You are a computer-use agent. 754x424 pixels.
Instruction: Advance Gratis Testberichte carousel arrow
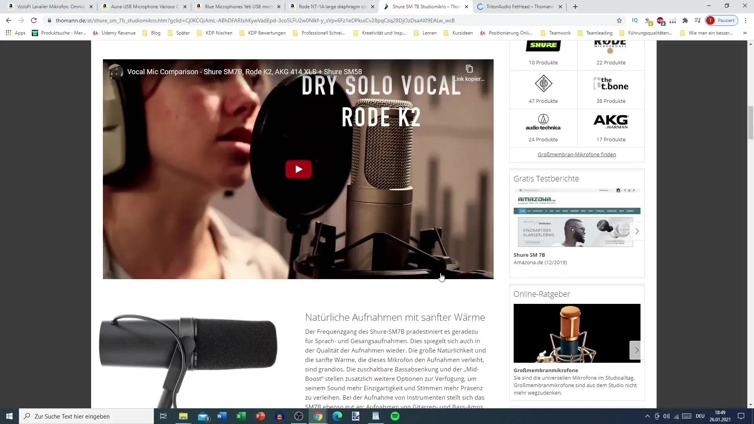coord(637,231)
